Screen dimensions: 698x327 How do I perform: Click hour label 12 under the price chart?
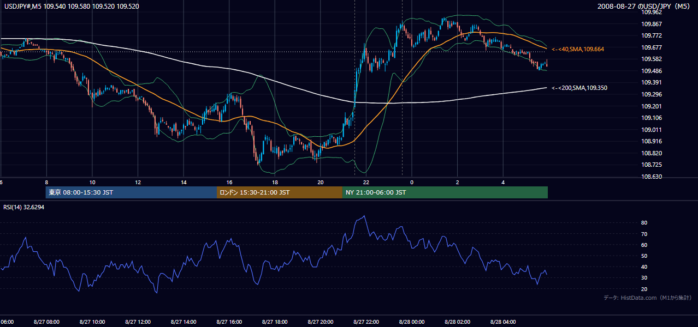click(138, 183)
